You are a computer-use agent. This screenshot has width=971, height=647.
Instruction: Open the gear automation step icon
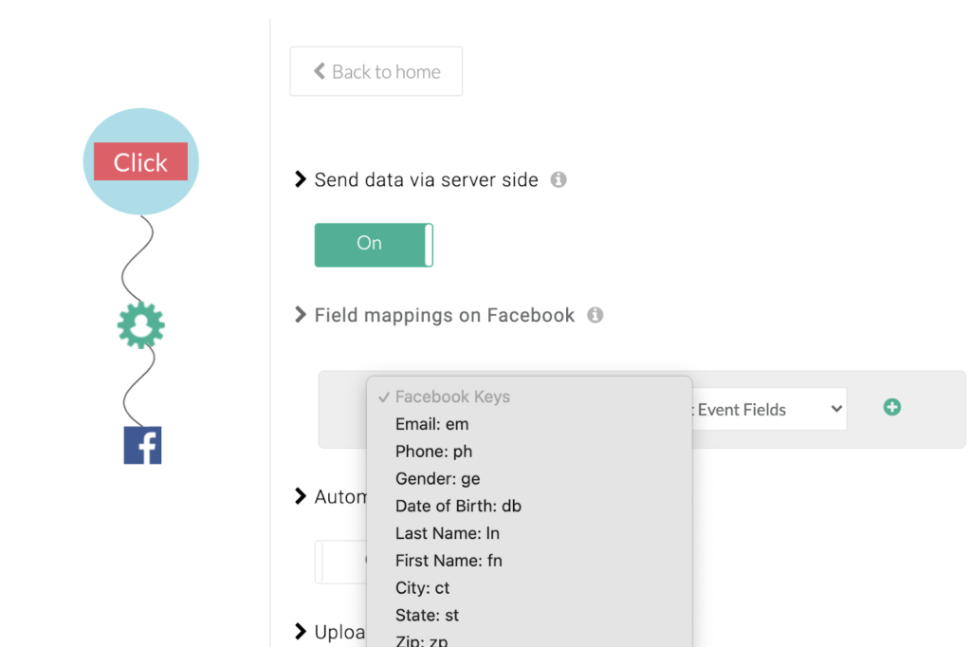(139, 324)
